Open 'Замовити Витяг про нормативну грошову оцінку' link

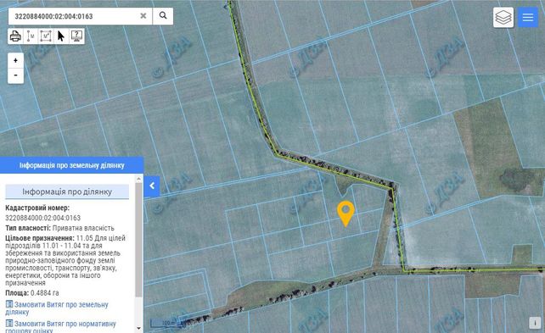61,327
